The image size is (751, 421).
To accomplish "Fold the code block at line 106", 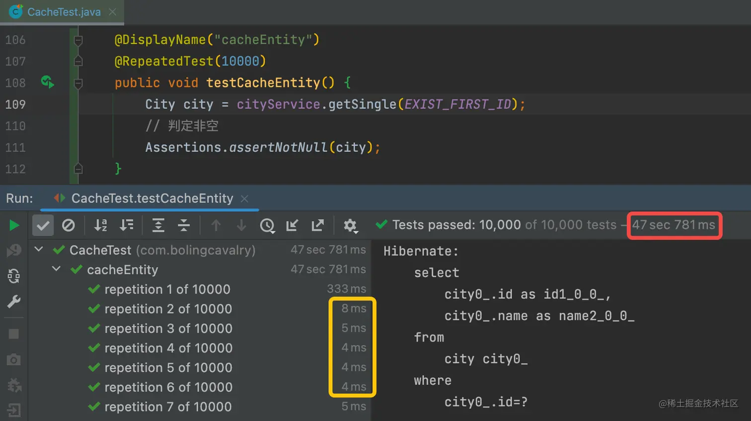I will tap(78, 40).
